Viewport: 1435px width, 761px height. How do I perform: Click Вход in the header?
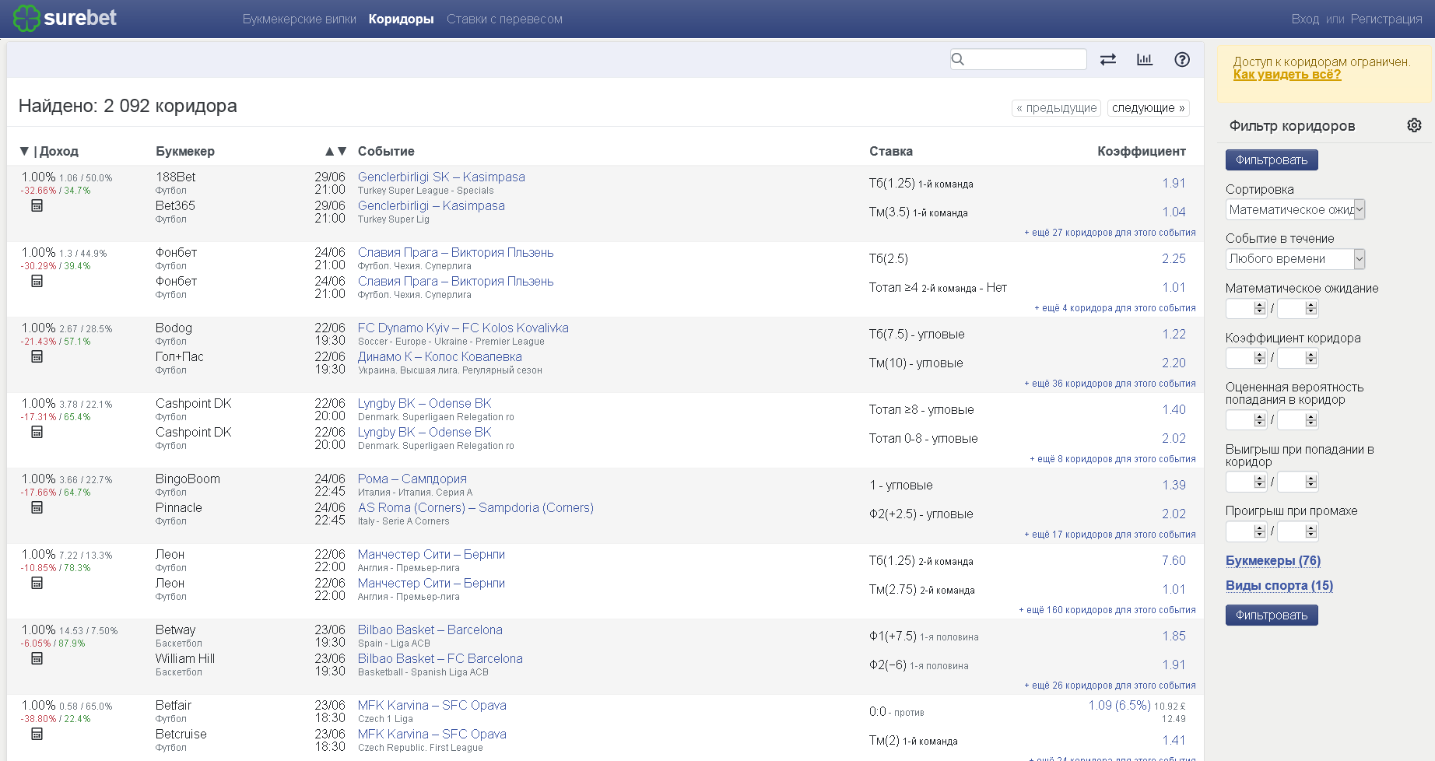pyautogui.click(x=1305, y=19)
